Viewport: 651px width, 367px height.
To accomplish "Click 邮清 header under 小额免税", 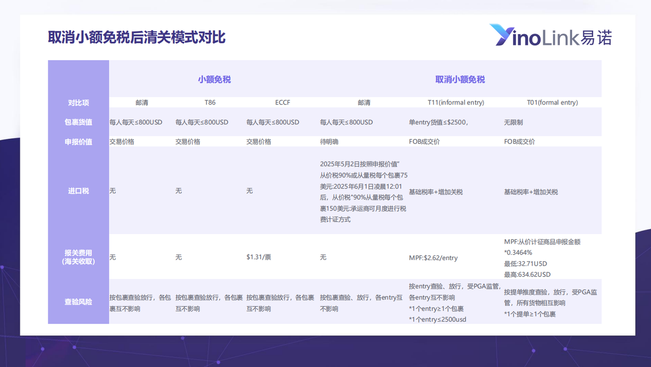I will (x=142, y=102).
